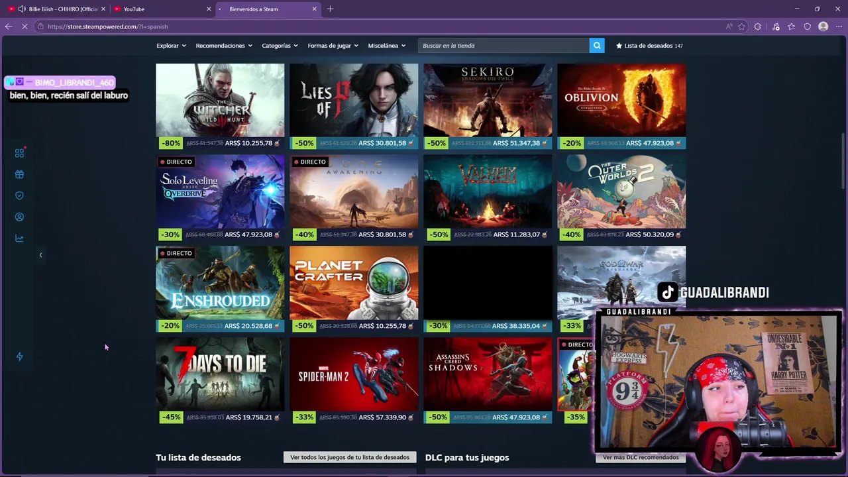Stop loading the page
The image size is (848, 477).
25,26
